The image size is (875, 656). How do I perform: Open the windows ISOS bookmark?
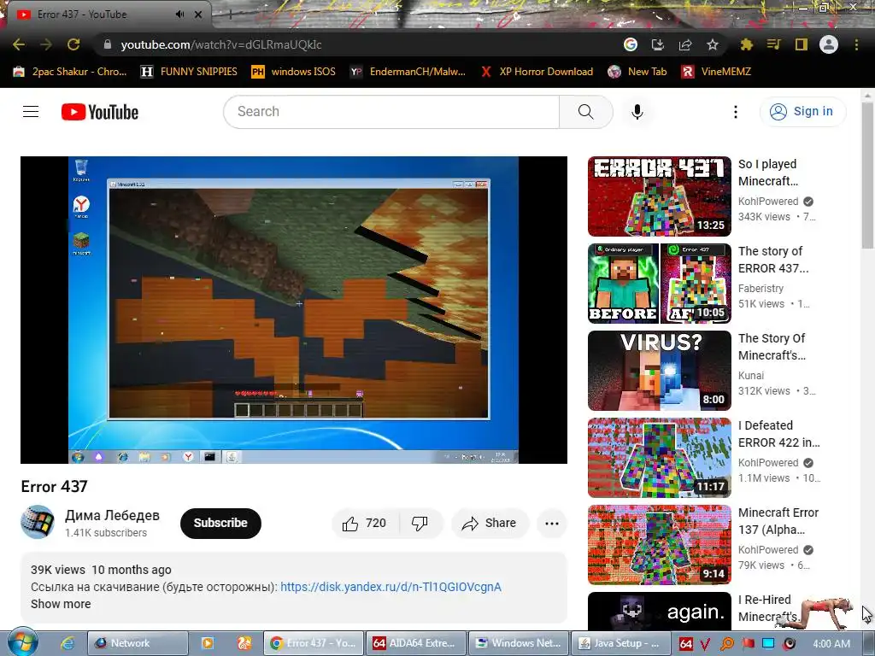[x=294, y=72]
